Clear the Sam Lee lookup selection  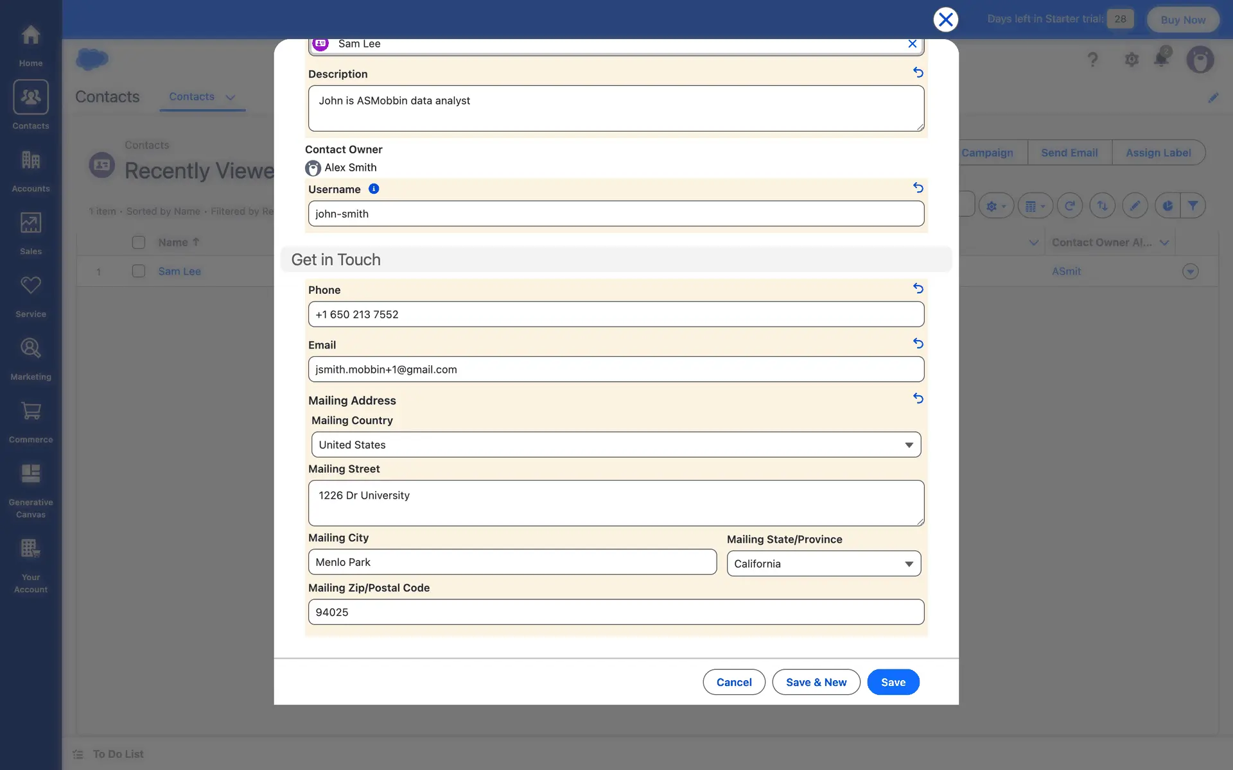pos(912,44)
